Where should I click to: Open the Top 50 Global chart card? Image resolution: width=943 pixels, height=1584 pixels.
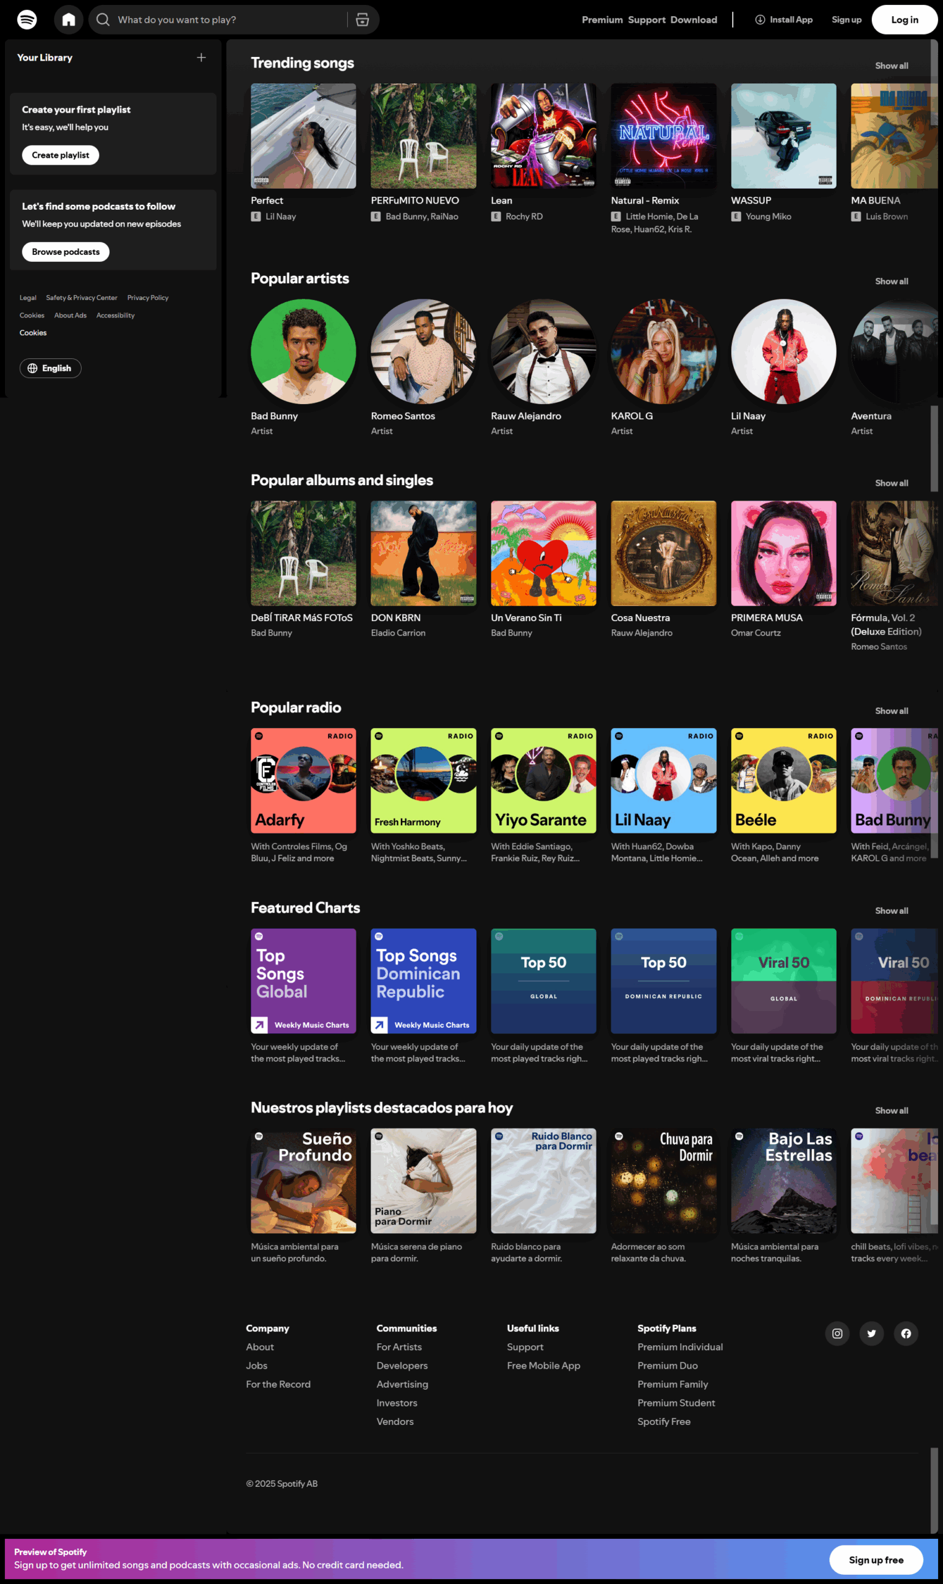click(543, 981)
